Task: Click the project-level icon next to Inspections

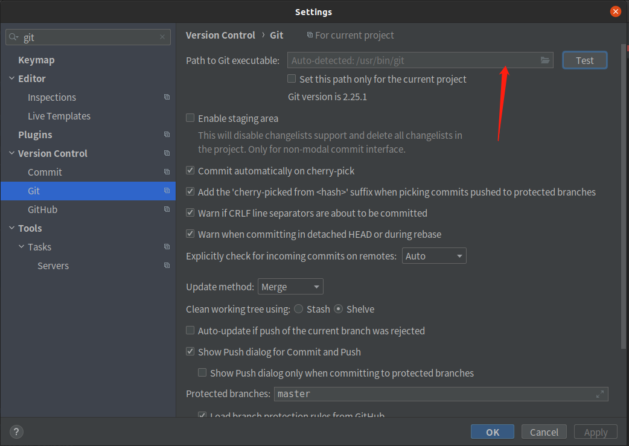Action: pyautogui.click(x=167, y=97)
